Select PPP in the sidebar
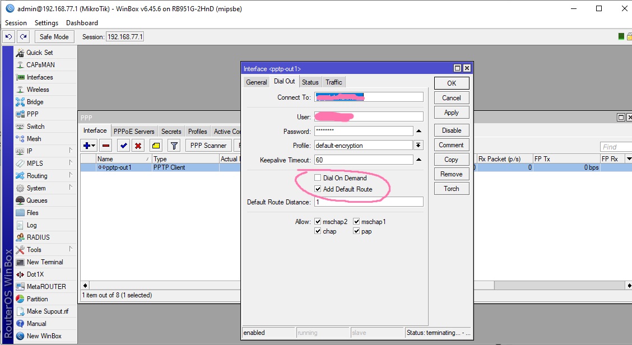Image resolution: width=632 pixels, height=345 pixels. [32, 114]
